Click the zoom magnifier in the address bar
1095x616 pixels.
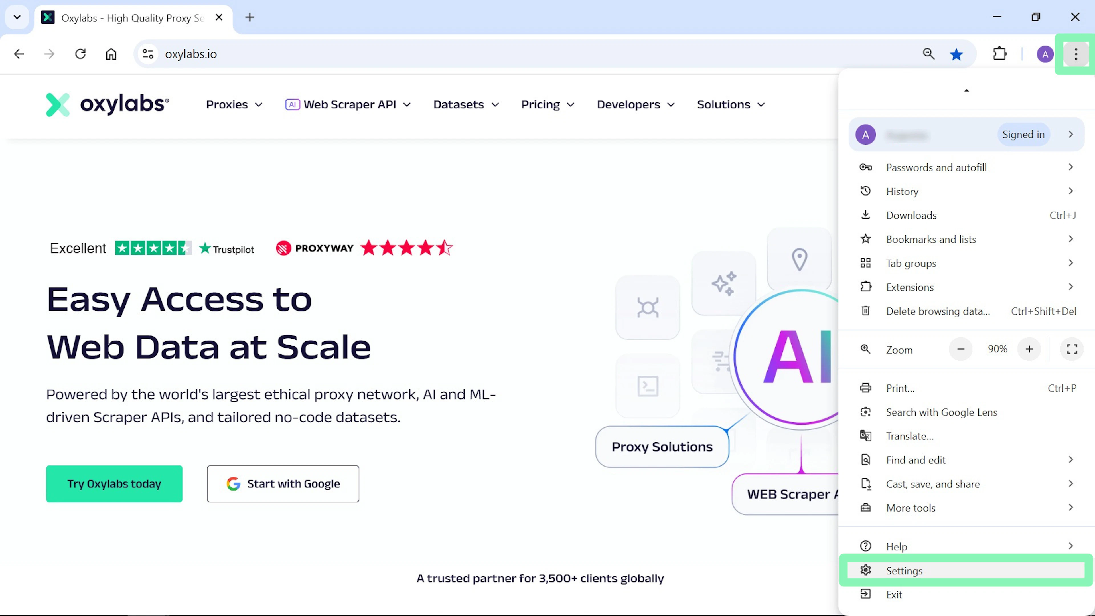928,54
